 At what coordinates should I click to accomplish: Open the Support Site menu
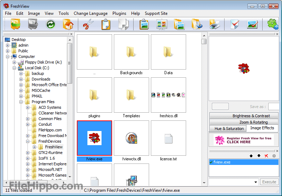[156, 13]
